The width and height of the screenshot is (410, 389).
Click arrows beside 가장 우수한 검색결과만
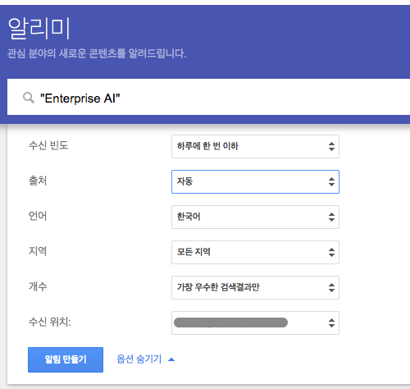tap(331, 287)
